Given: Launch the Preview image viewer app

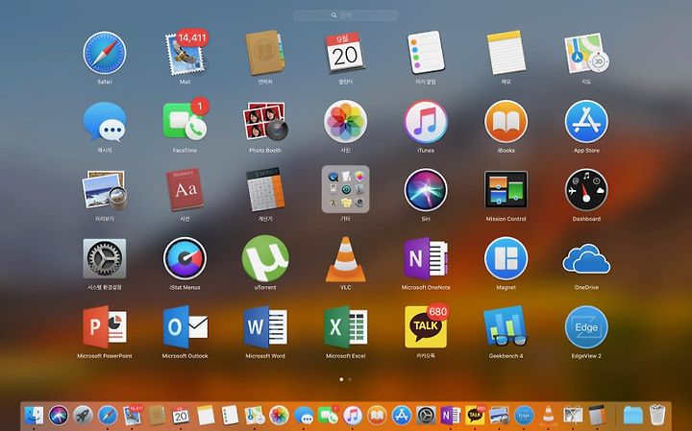Looking at the screenshot, I should tap(105, 190).
